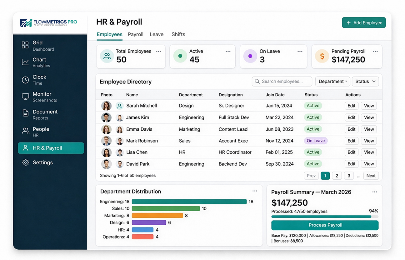Image resolution: width=405 pixels, height=260 pixels.
Task: Open the Leave tab
Action: [156, 34]
